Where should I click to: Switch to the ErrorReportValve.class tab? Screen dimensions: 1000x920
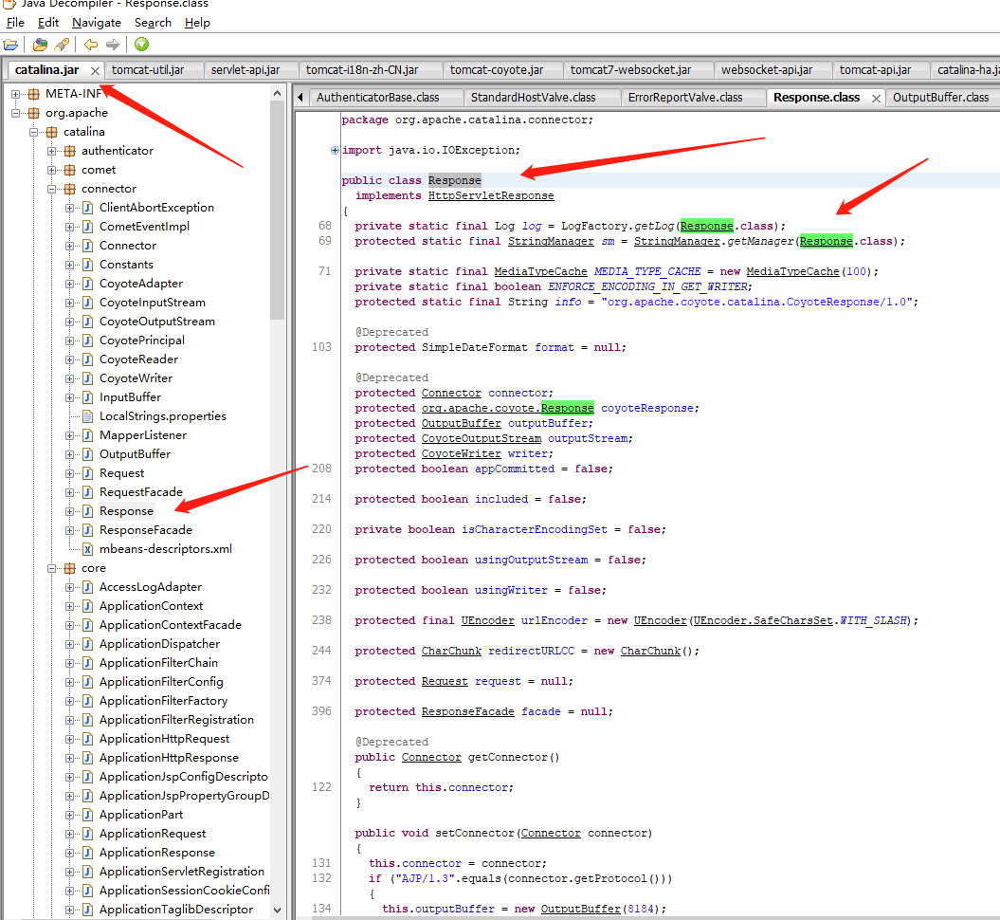tap(685, 98)
